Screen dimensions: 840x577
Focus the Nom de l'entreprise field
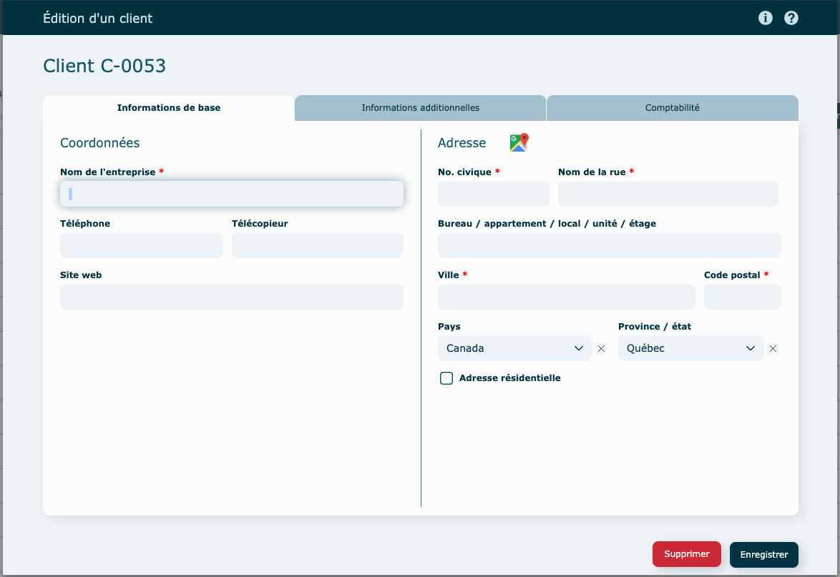click(x=232, y=194)
